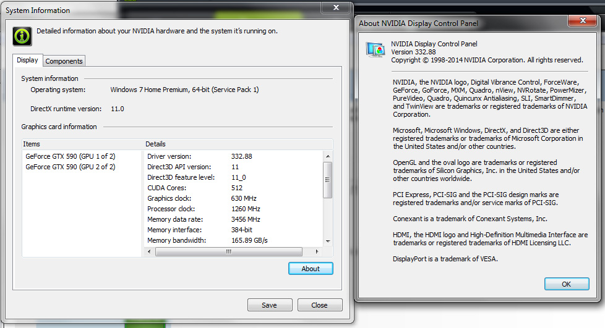Click the Memory interface 384-bit value
The image size is (605, 328).
pyautogui.click(x=241, y=230)
